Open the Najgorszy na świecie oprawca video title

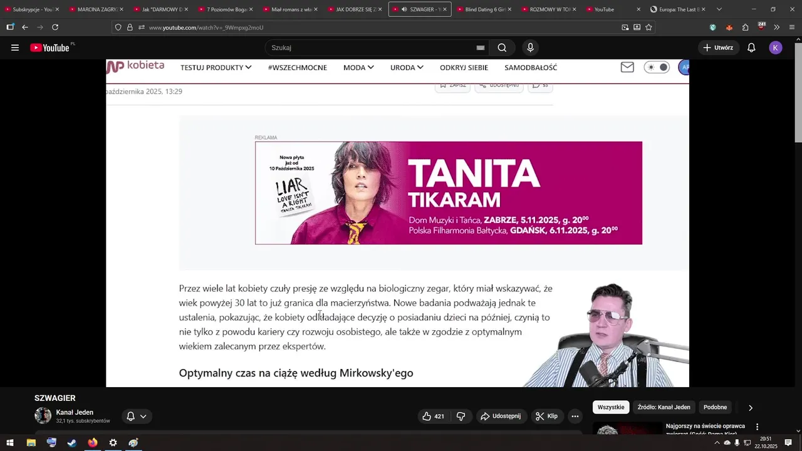point(705,429)
